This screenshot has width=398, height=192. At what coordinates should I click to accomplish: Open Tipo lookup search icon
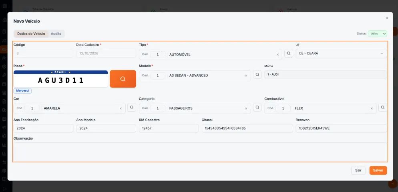pyautogui.click(x=289, y=54)
